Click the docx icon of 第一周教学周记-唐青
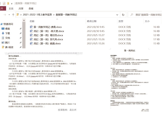Screen dimensions: 162x114 point(31,27)
